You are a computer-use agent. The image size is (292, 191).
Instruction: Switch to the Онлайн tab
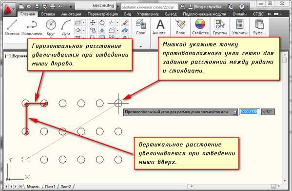pos(239,14)
